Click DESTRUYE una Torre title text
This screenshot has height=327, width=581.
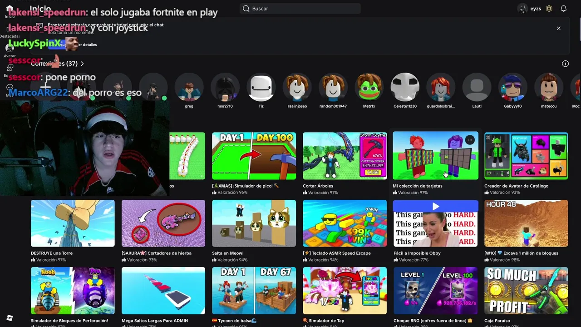52,253
